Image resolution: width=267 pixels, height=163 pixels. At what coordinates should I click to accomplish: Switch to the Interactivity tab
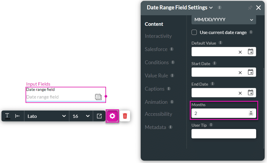tap(158, 36)
